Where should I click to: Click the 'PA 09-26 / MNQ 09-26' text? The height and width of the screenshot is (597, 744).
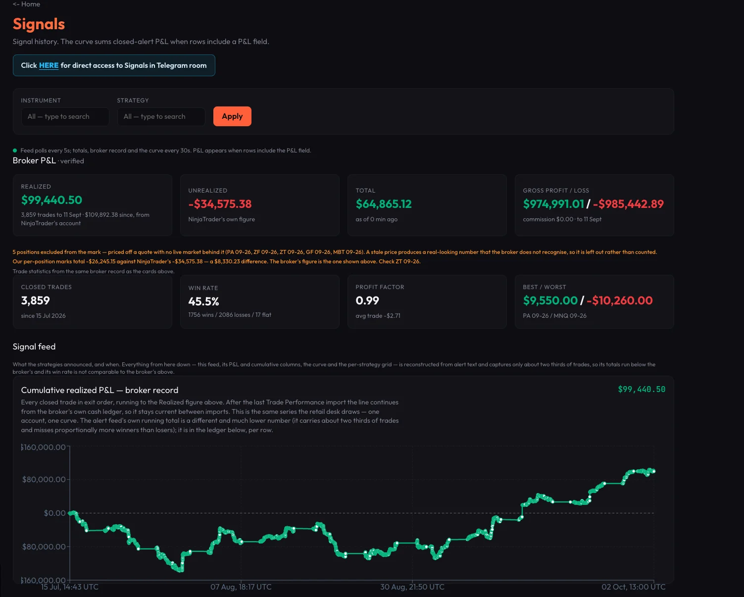555,316
